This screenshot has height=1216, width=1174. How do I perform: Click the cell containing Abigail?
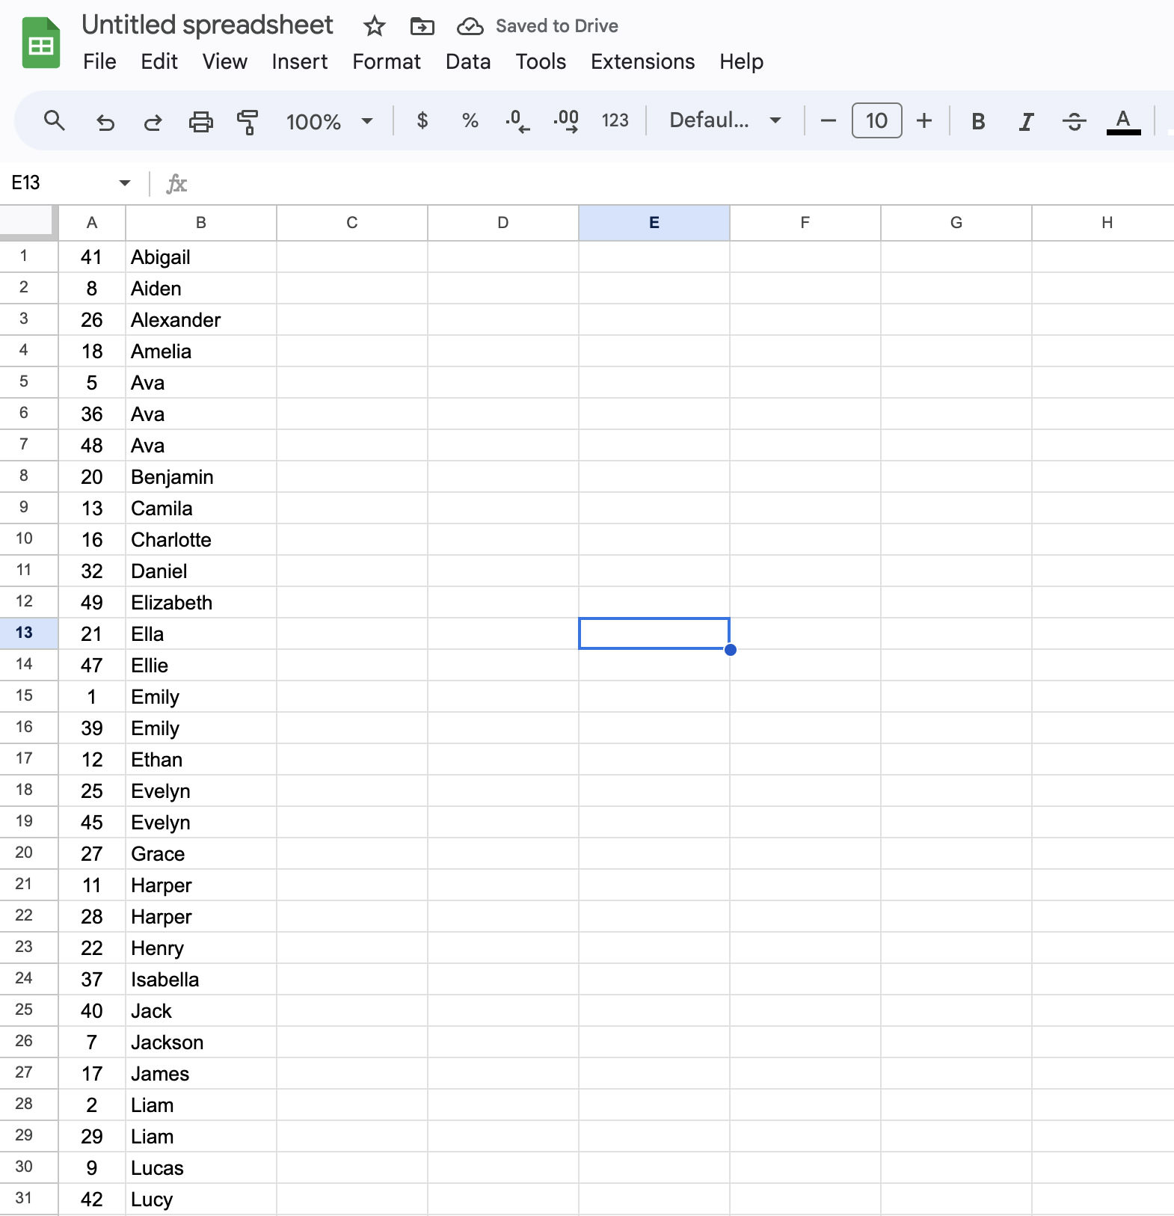(201, 257)
